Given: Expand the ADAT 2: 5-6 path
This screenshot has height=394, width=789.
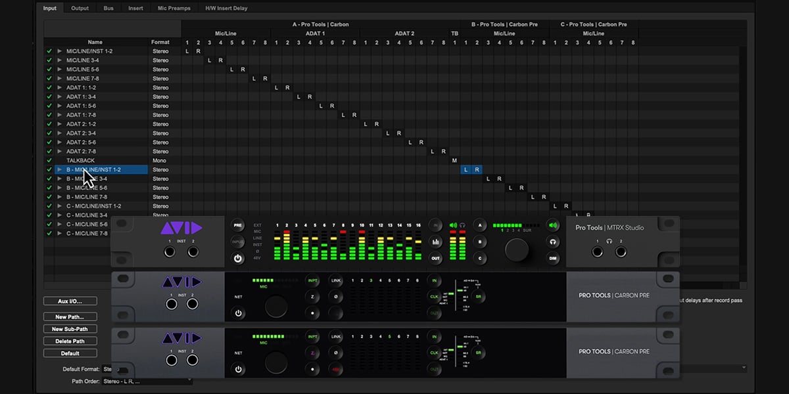Looking at the screenshot, I should point(59,142).
